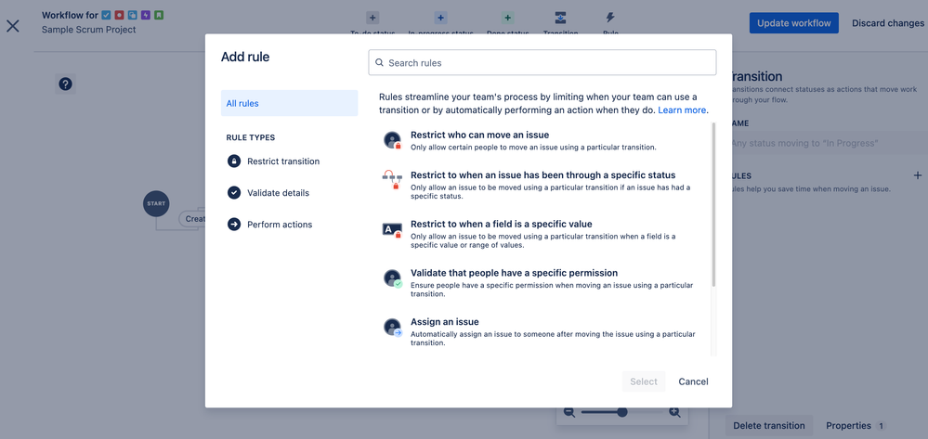Choose Restrict who can move an issue

(x=544, y=140)
